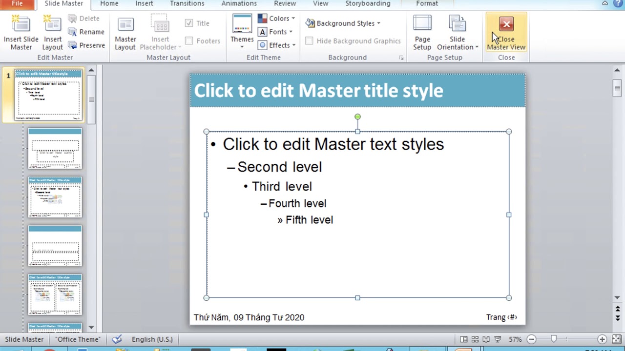Viewport: 625px width, 351px height.
Task: Close Master View with red X
Action: click(x=506, y=33)
